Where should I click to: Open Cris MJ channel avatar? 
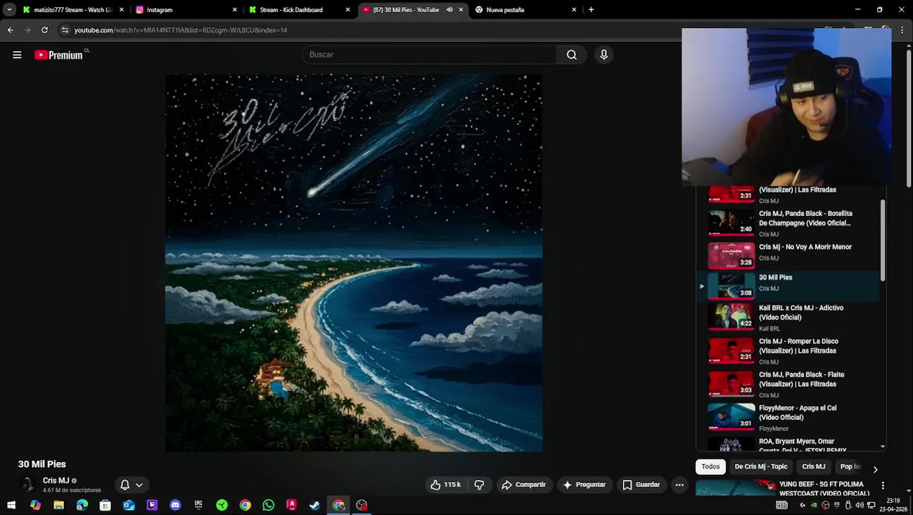[27, 484]
